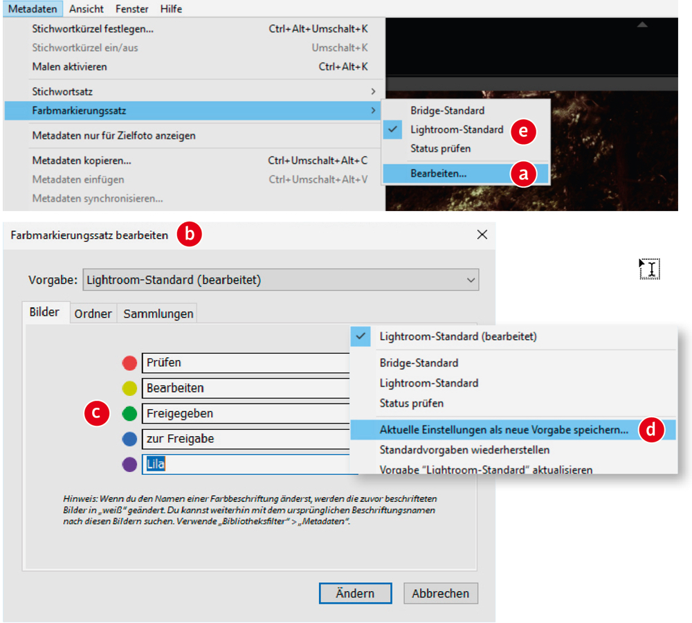
Task: Choose Aktuelle Einstellungen als neue Vorgabe speichern...
Action: point(513,430)
